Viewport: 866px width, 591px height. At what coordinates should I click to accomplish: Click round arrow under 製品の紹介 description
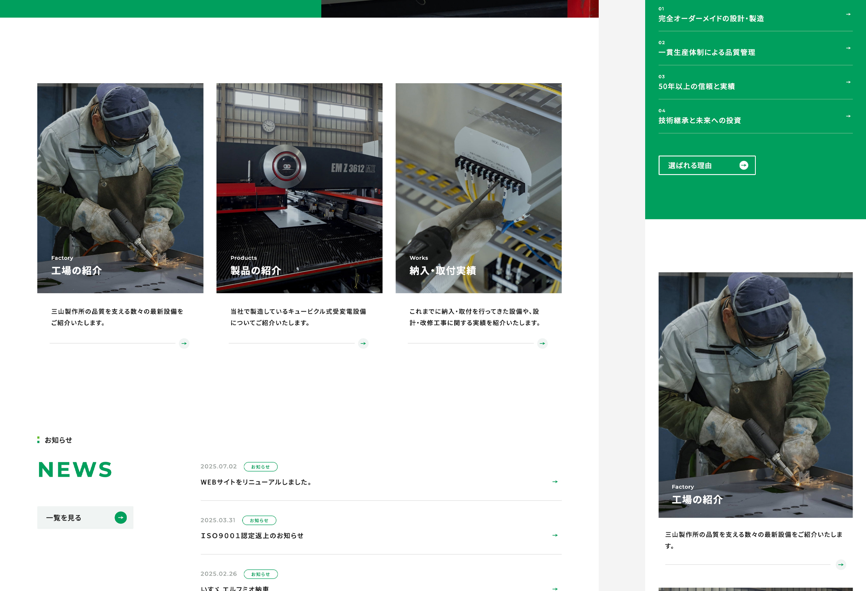tap(363, 344)
